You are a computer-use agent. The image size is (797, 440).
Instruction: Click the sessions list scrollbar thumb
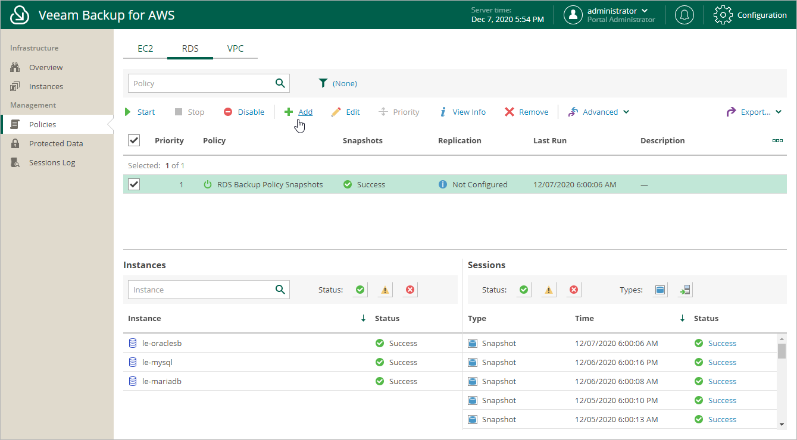(782, 351)
